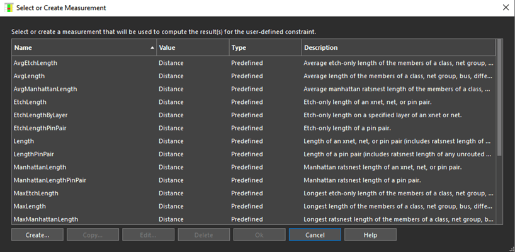Sort by the Type column header
This screenshot has height=252, width=515.
click(266, 48)
